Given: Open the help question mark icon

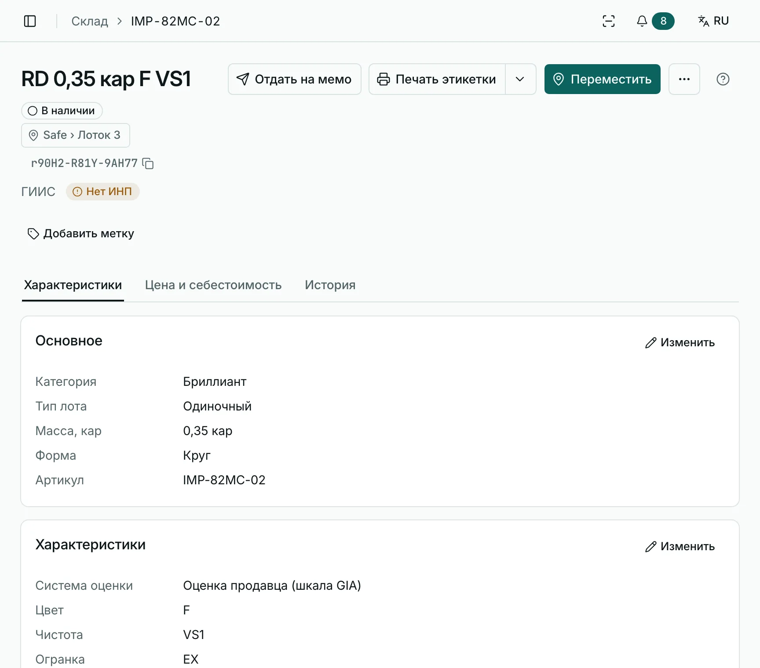Looking at the screenshot, I should point(723,79).
